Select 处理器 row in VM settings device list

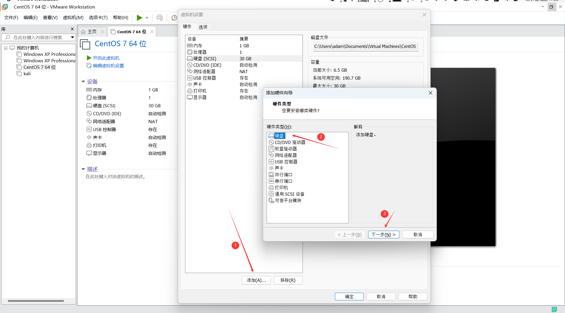pos(244,52)
